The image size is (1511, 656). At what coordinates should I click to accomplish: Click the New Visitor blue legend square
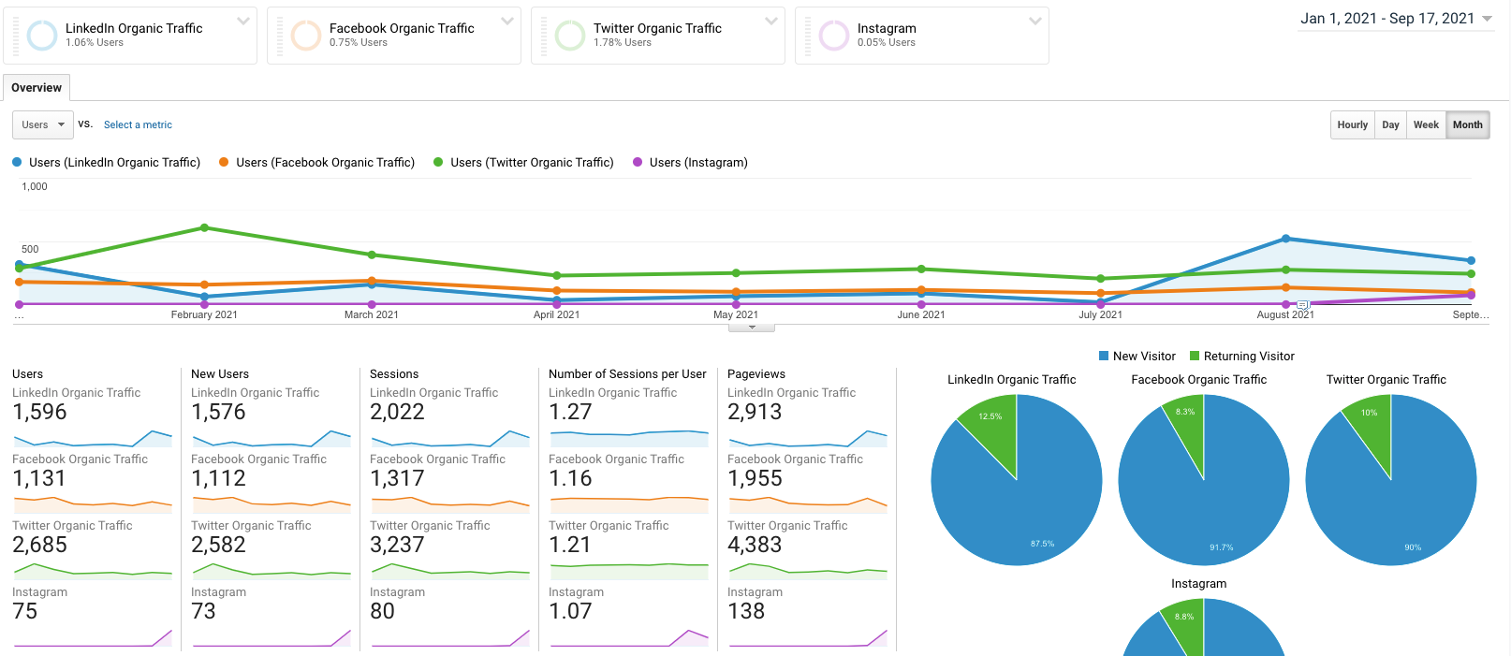coord(1104,356)
